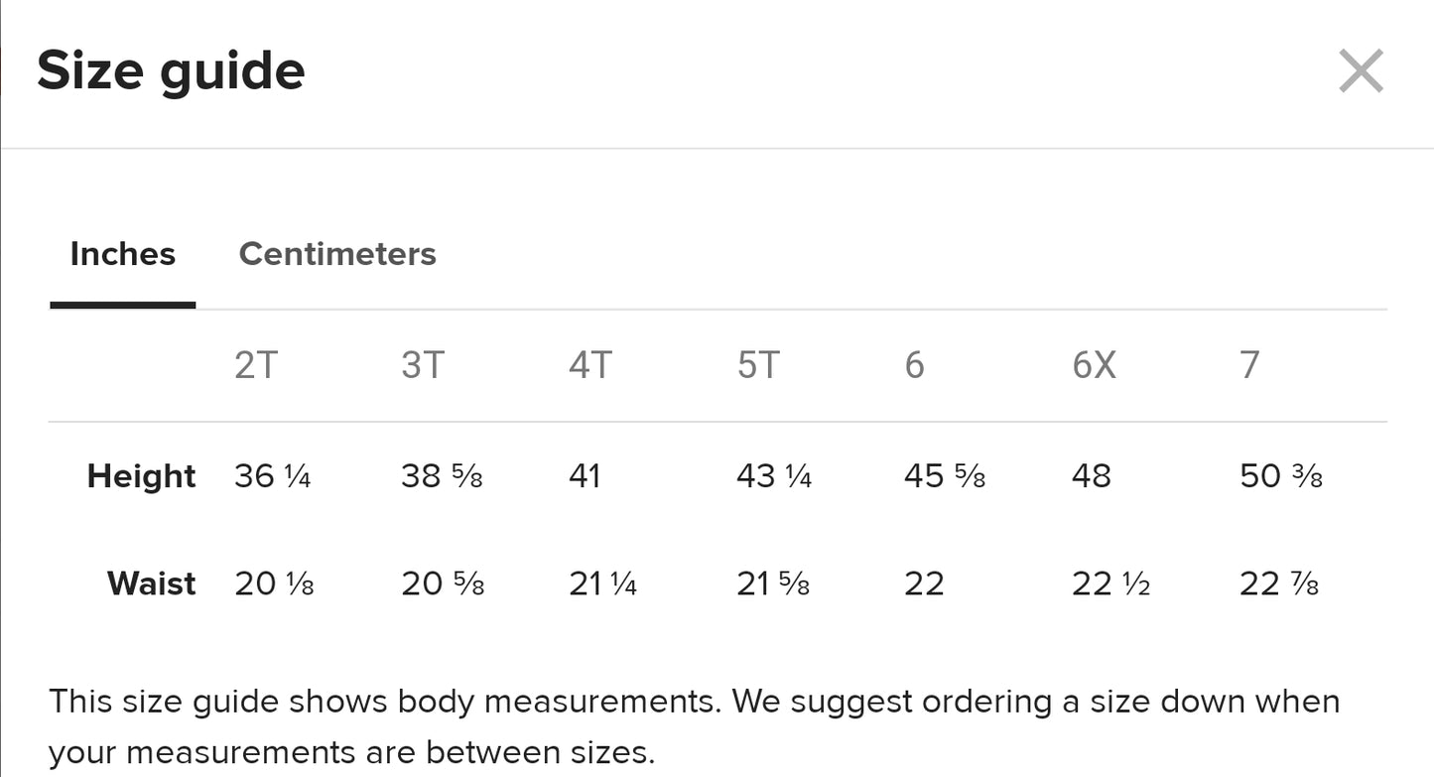Click the Size guide heading

click(x=171, y=71)
